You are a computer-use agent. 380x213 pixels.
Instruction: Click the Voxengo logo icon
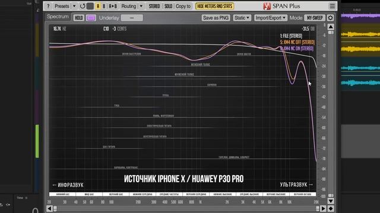click(x=267, y=6)
